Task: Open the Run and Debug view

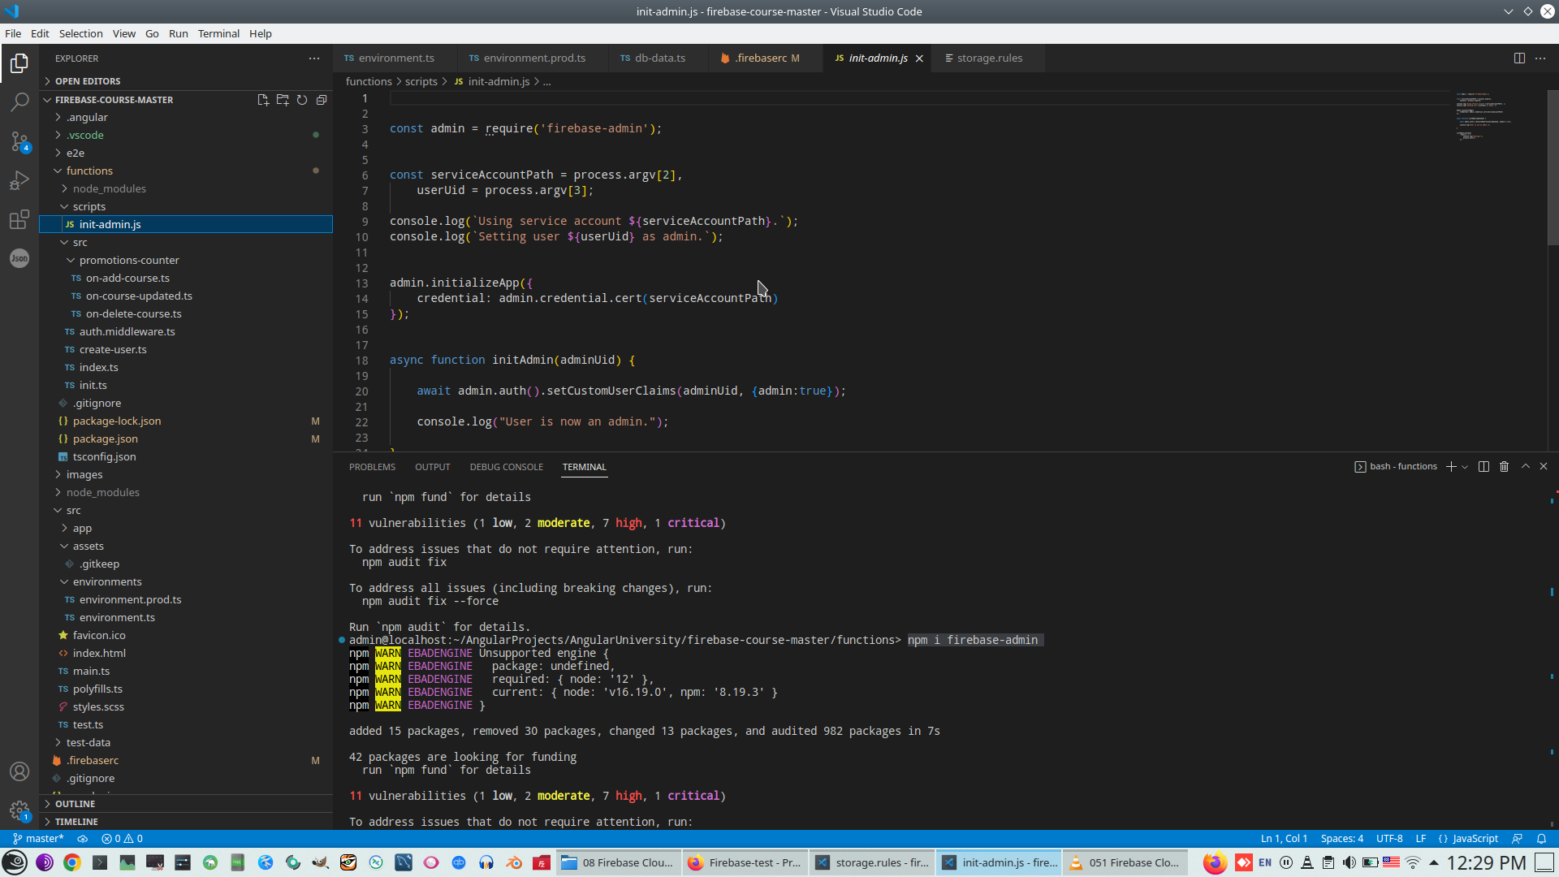Action: 19,180
